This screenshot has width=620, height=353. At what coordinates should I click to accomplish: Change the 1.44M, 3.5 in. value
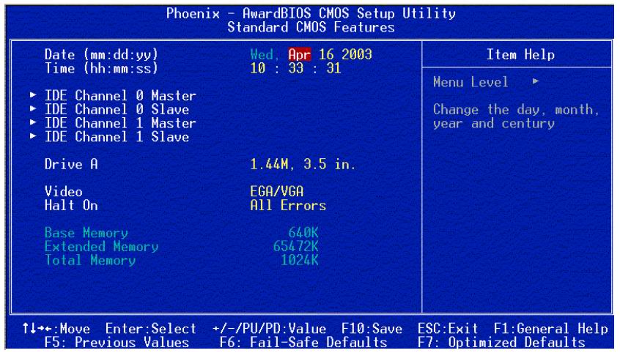(303, 164)
